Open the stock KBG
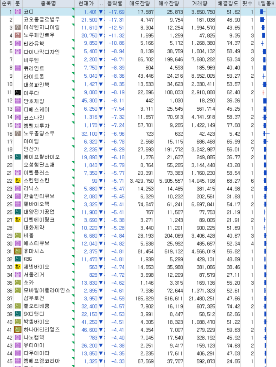276x367 pixels. (28, 259)
